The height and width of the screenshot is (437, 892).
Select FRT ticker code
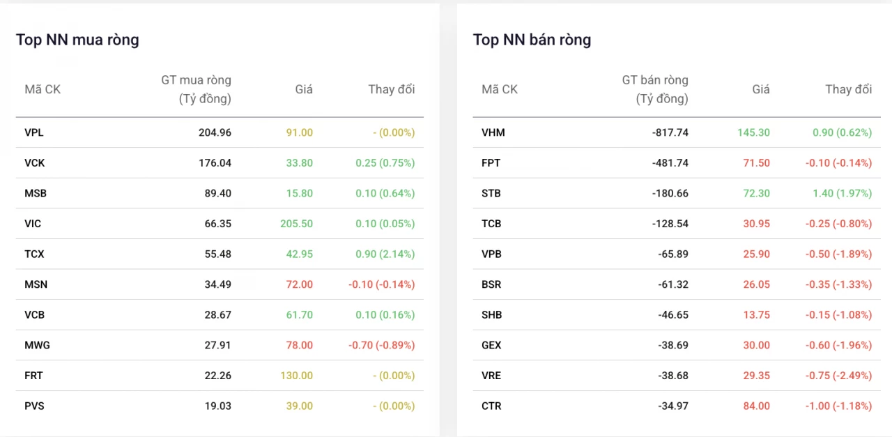pyautogui.click(x=33, y=376)
